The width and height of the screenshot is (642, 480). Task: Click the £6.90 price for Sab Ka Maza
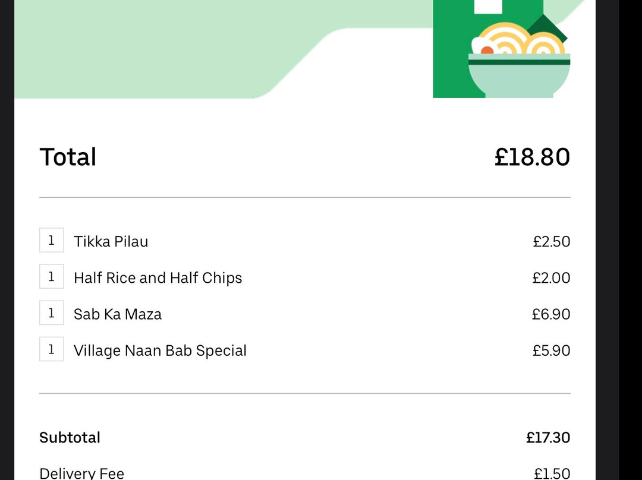pos(551,314)
